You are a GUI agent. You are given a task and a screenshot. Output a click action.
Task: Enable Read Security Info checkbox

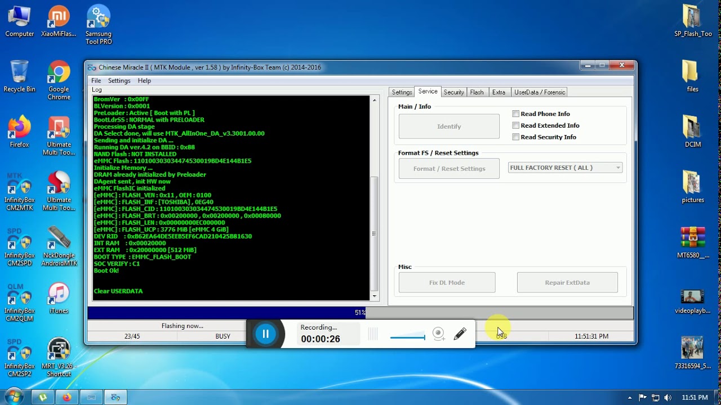(515, 137)
